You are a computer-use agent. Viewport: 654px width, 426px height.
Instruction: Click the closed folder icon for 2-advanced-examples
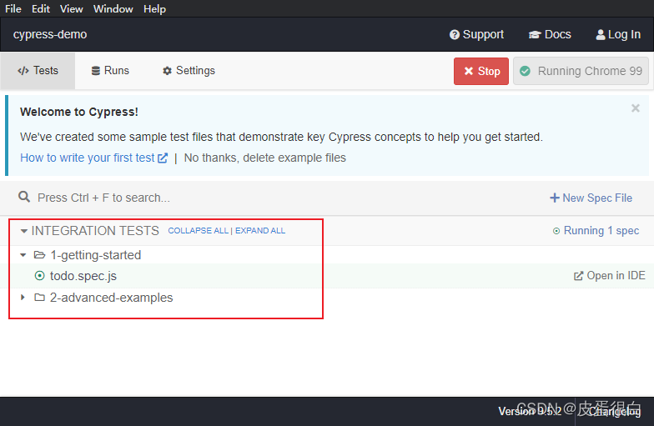pos(40,297)
